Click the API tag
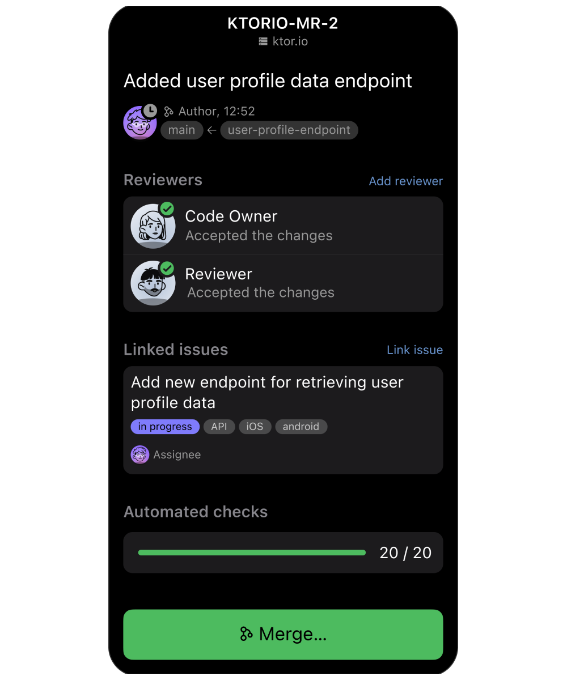This screenshot has width=567, height=680. tap(219, 427)
